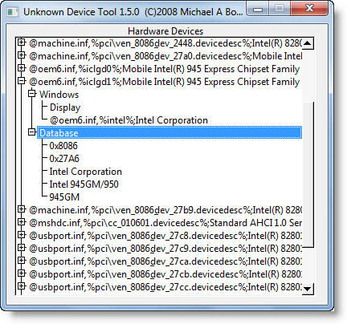
Task: Select the Windows tree item
Action: point(59,95)
